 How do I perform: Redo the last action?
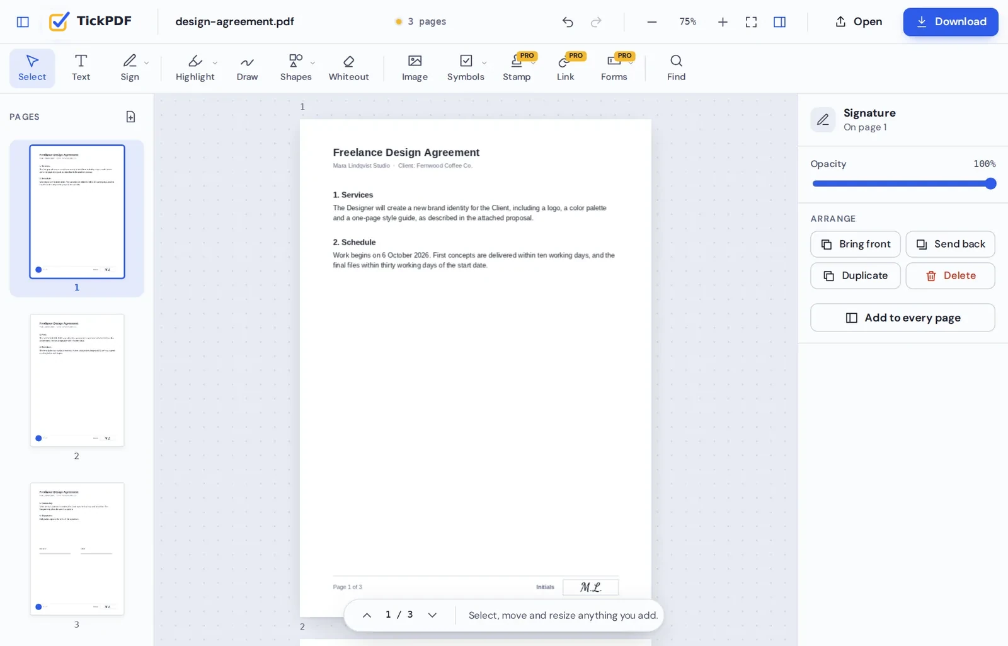click(x=596, y=22)
